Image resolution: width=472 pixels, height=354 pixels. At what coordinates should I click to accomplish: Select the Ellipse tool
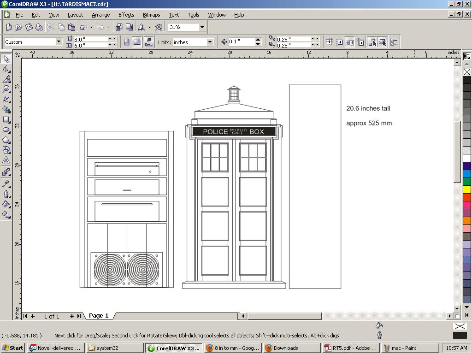click(x=6, y=130)
